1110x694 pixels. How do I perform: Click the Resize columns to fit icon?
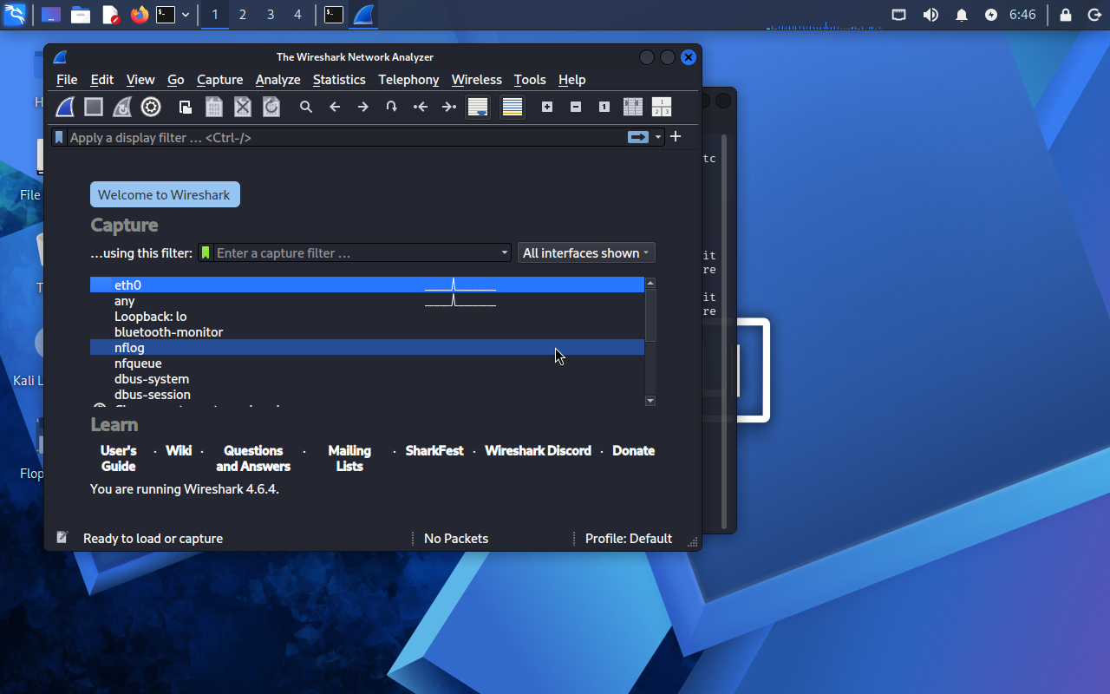633,107
